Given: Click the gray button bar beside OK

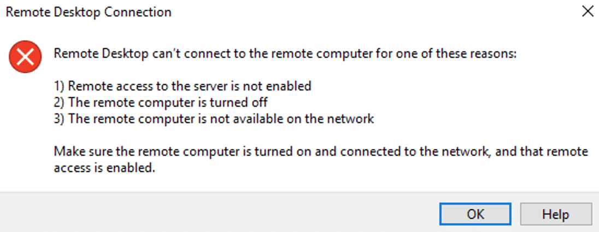Looking at the screenshot, I should pyautogui.click(x=218, y=212).
